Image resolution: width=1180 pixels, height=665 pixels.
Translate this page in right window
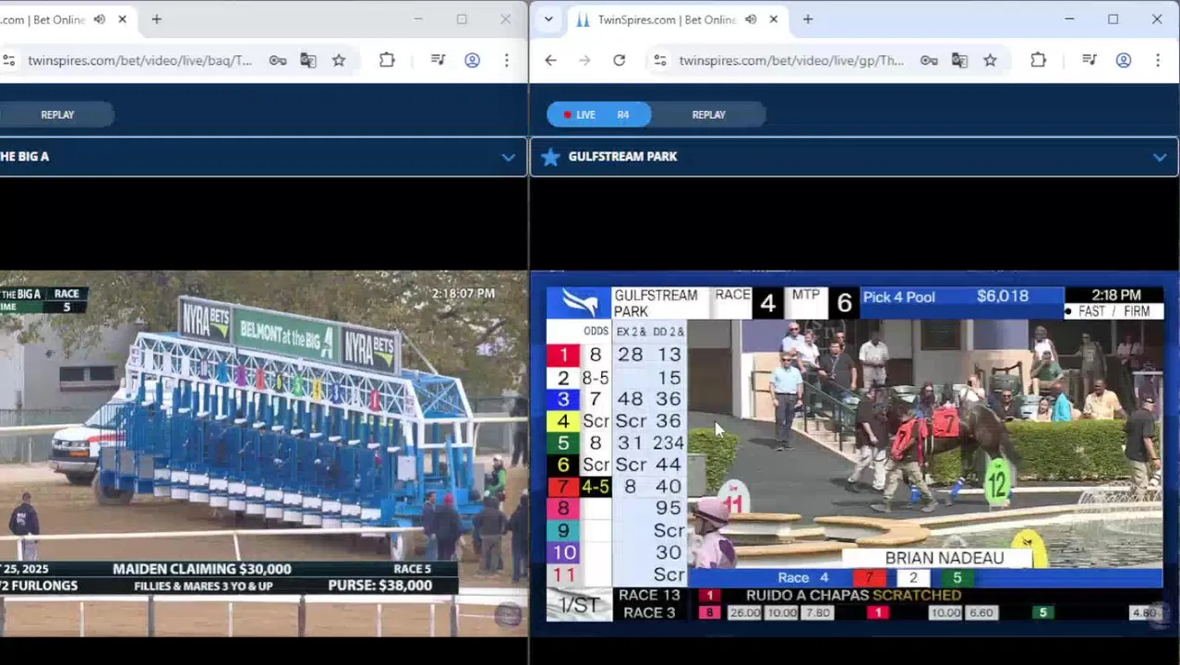[x=959, y=60]
